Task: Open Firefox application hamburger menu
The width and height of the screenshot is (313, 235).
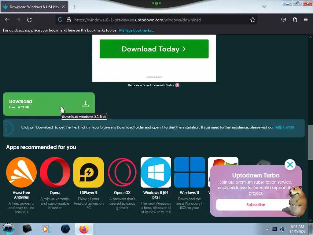Action: pyautogui.click(x=306, y=20)
